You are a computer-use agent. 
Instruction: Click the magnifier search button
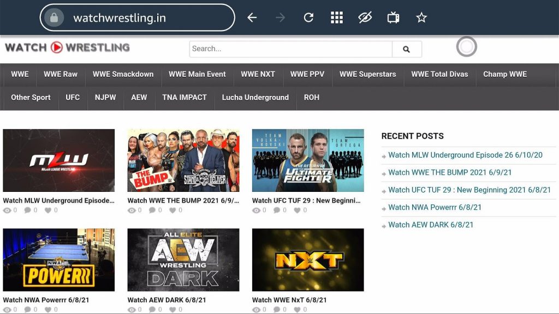406,49
